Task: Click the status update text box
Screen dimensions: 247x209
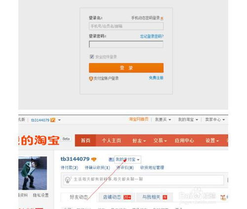Action: point(144,180)
